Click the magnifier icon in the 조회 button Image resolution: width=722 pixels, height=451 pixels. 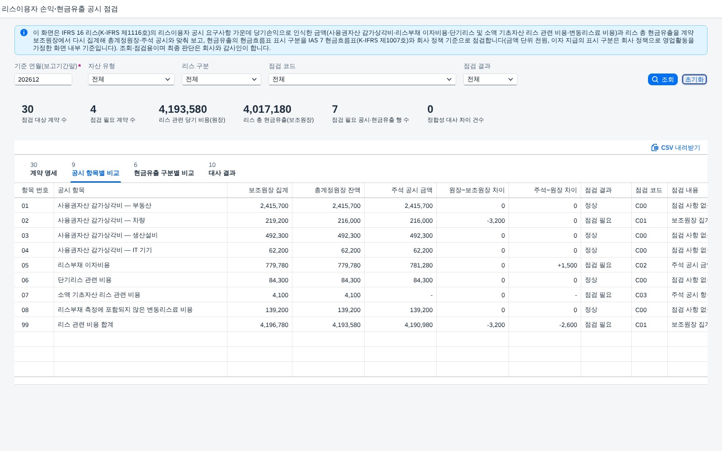(x=655, y=79)
